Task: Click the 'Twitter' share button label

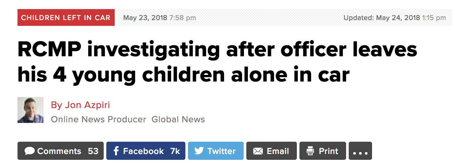Action: [x=221, y=151]
